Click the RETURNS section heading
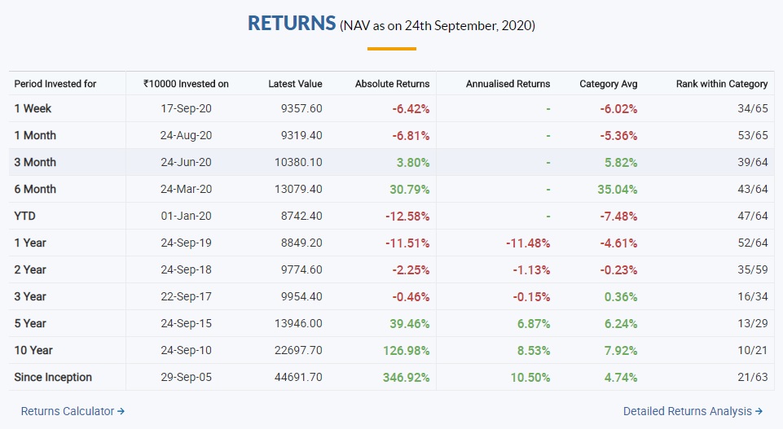783x429 pixels. (292, 23)
